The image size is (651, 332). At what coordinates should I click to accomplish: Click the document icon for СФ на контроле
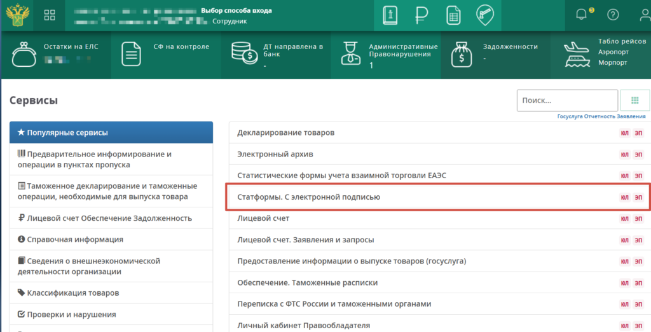[131, 54]
